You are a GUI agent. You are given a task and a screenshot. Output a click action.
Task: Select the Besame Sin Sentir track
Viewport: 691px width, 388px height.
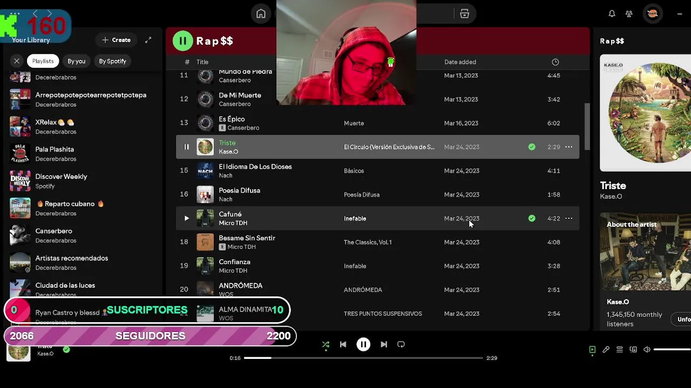pyautogui.click(x=377, y=242)
